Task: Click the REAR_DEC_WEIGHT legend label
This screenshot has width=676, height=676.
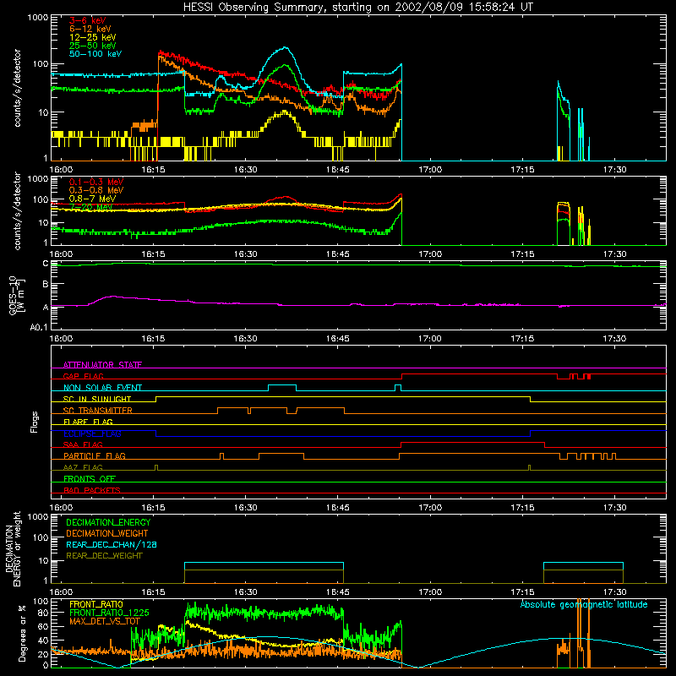Action: pyautogui.click(x=104, y=556)
